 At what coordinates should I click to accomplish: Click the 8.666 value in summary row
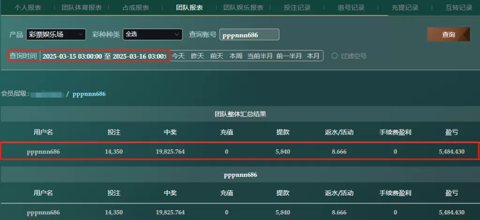339,152
